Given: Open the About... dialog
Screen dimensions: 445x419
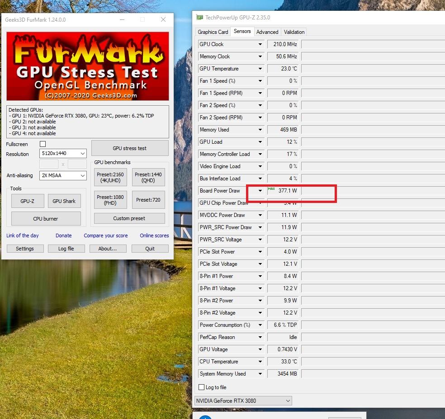Looking at the screenshot, I should [108, 249].
